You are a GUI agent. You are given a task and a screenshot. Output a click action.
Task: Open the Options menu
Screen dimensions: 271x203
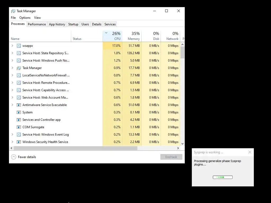point(25,18)
